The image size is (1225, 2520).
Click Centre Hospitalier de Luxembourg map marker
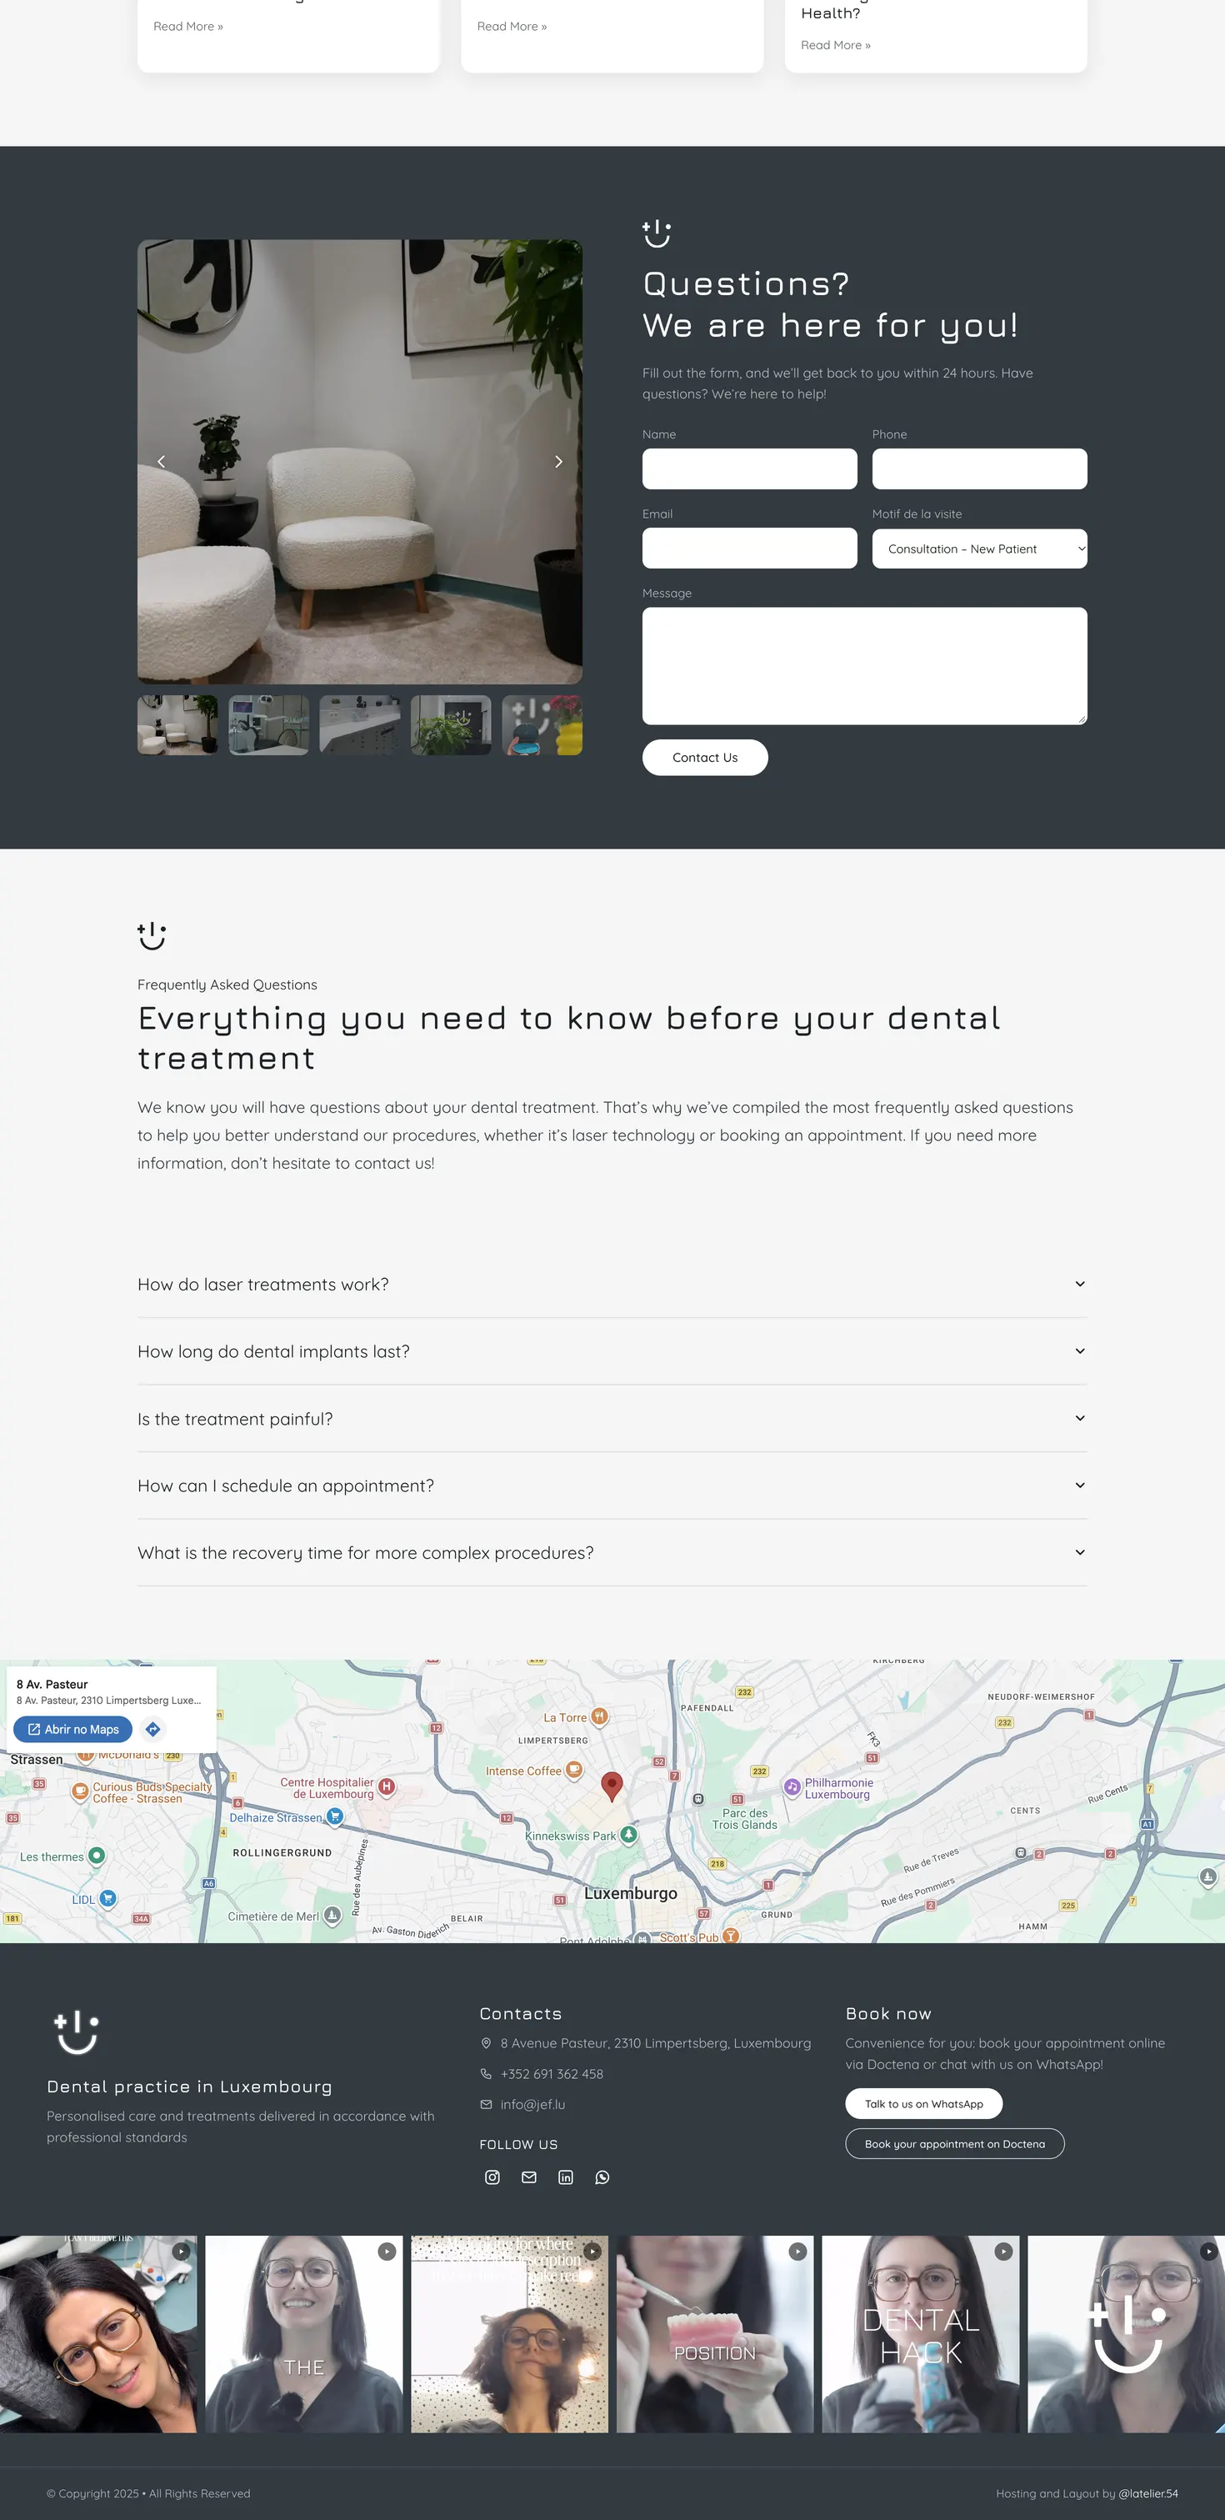point(386,1786)
